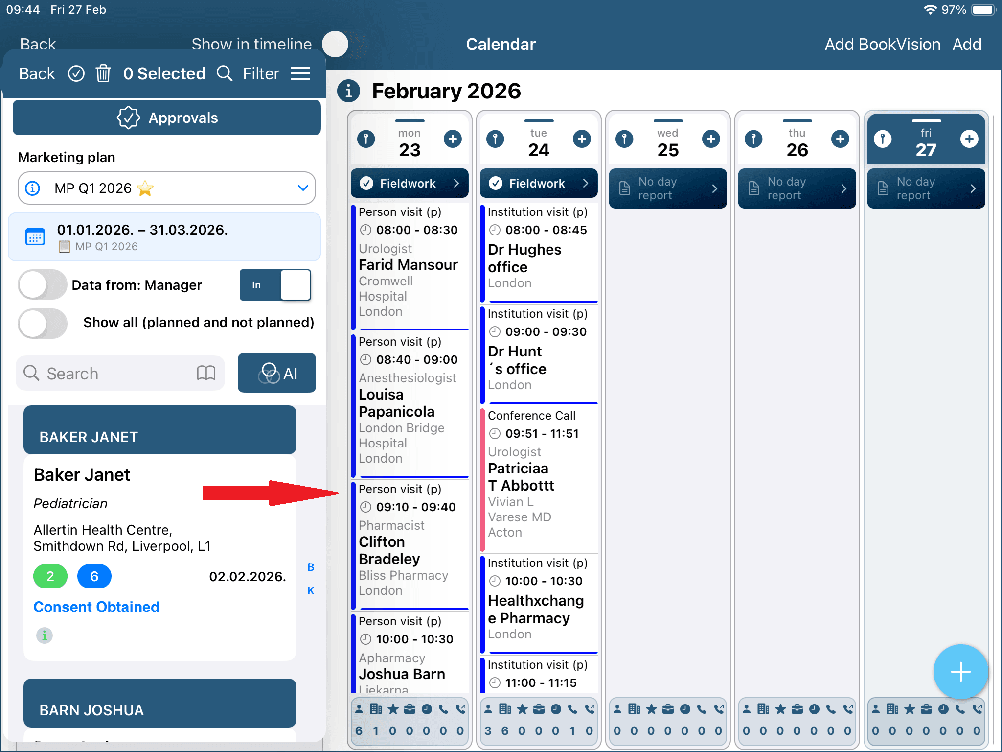1002x752 pixels.
Task: Open Add BookVision in top bar
Action: click(x=882, y=44)
